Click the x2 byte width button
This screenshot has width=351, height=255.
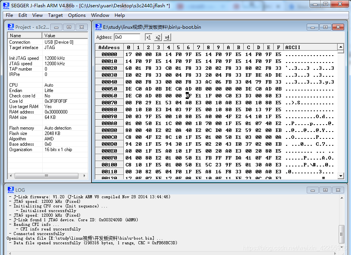[x=158, y=37]
